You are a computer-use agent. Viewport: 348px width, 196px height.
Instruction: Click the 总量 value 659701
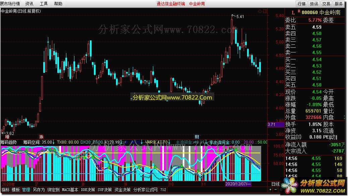[x=313, y=111]
